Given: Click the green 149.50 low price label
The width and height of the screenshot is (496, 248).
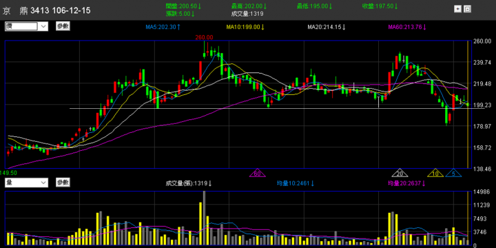Looking at the screenshot, I should tap(8, 173).
